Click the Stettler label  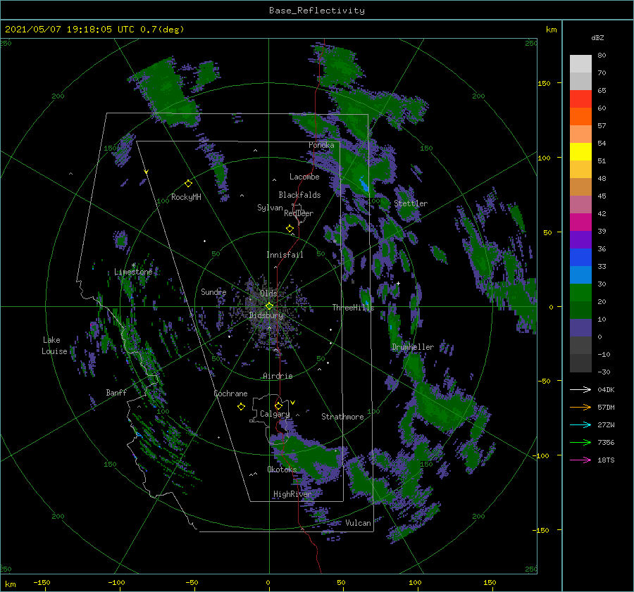411,203
